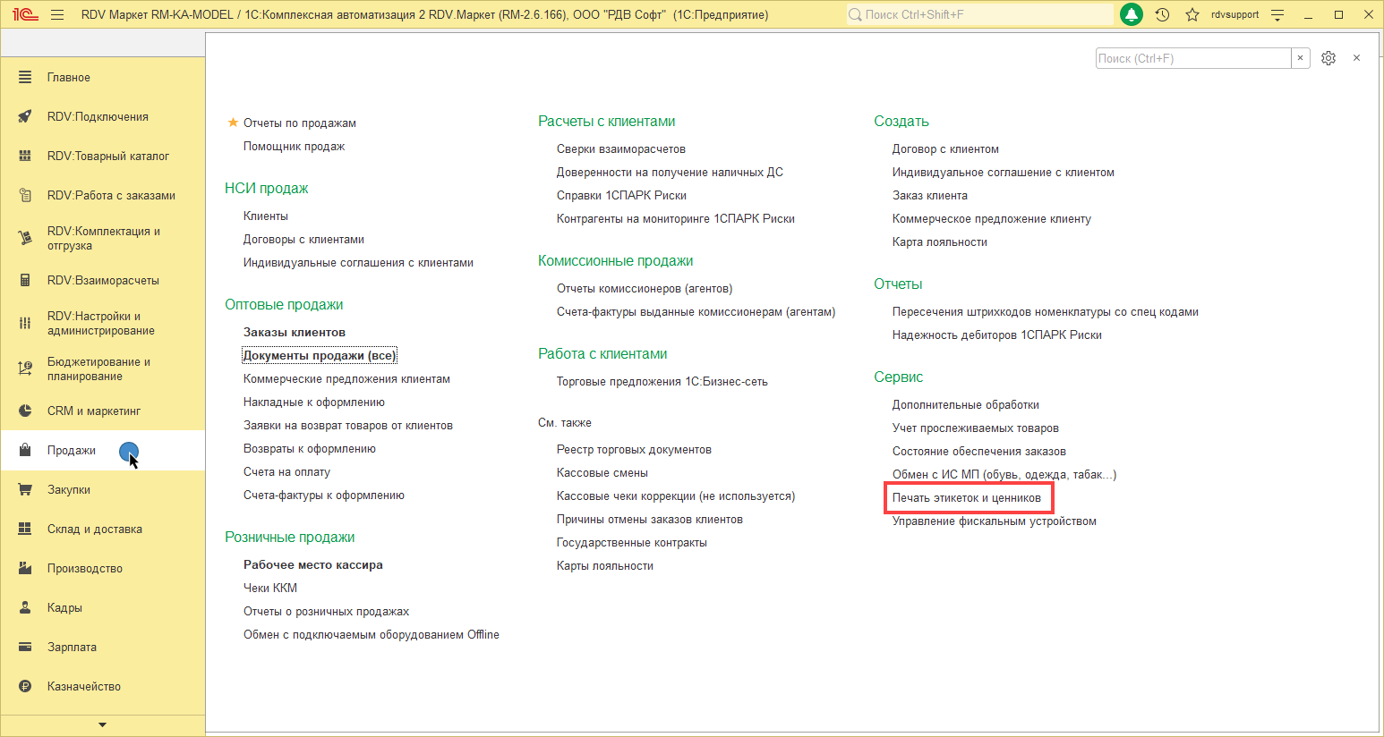Open Счета на оплату
Screen dimensions: 1384x737
coord(286,472)
